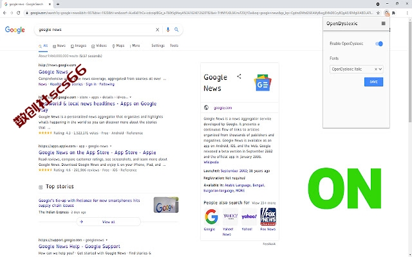412x257 pixels.
Task: Open the Google News result title
Action: (53, 72)
